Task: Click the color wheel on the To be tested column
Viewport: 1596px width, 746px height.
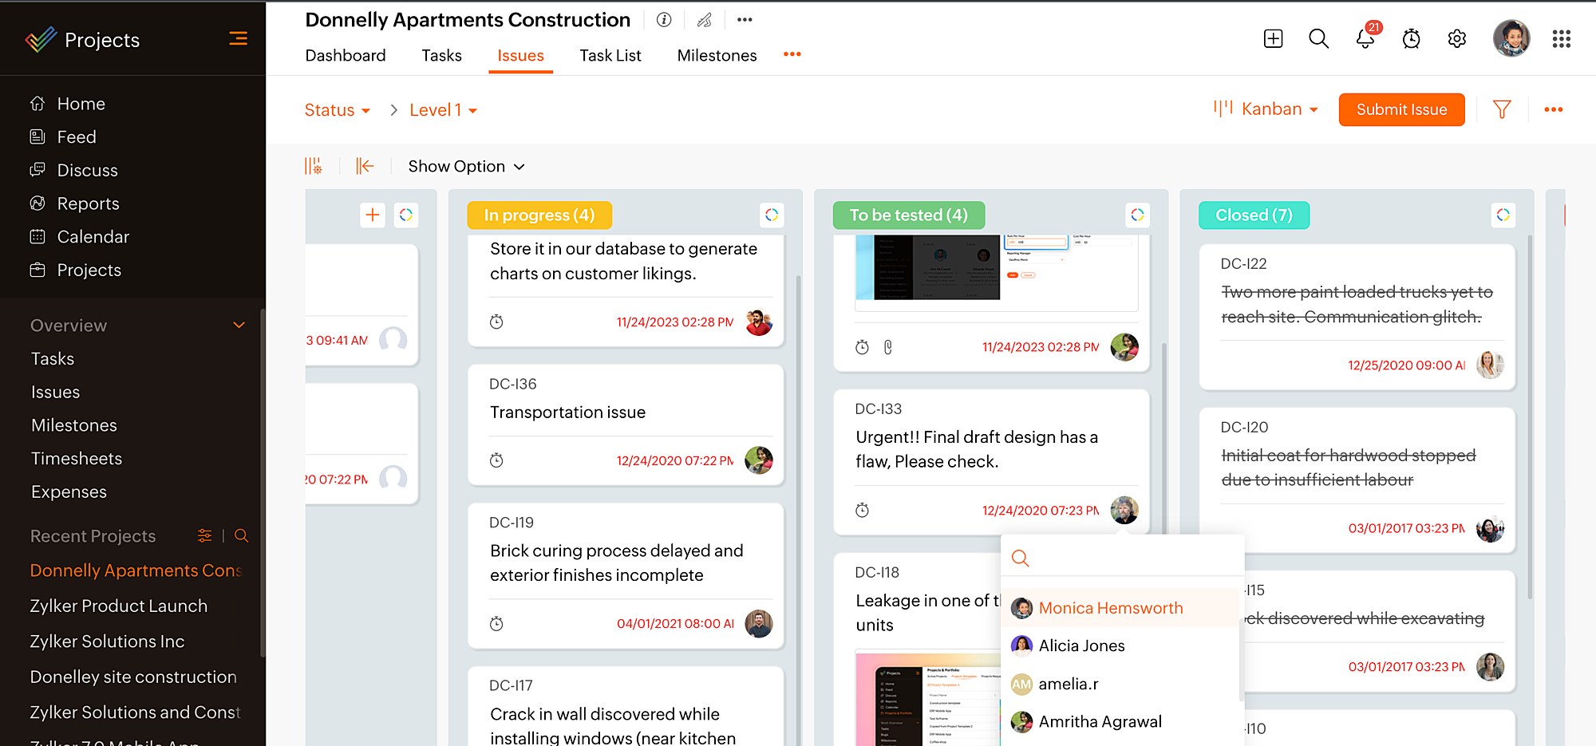Action: click(x=1137, y=215)
